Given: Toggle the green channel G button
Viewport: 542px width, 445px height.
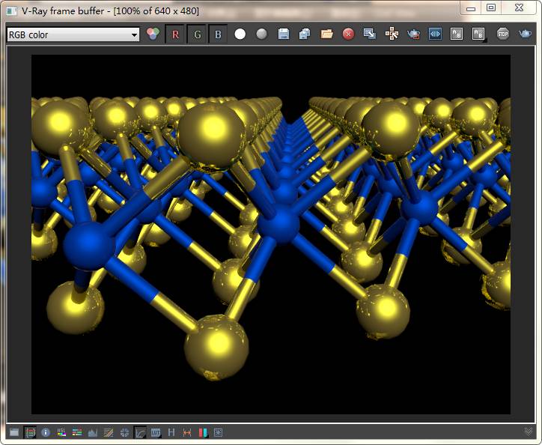Looking at the screenshot, I should (196, 34).
